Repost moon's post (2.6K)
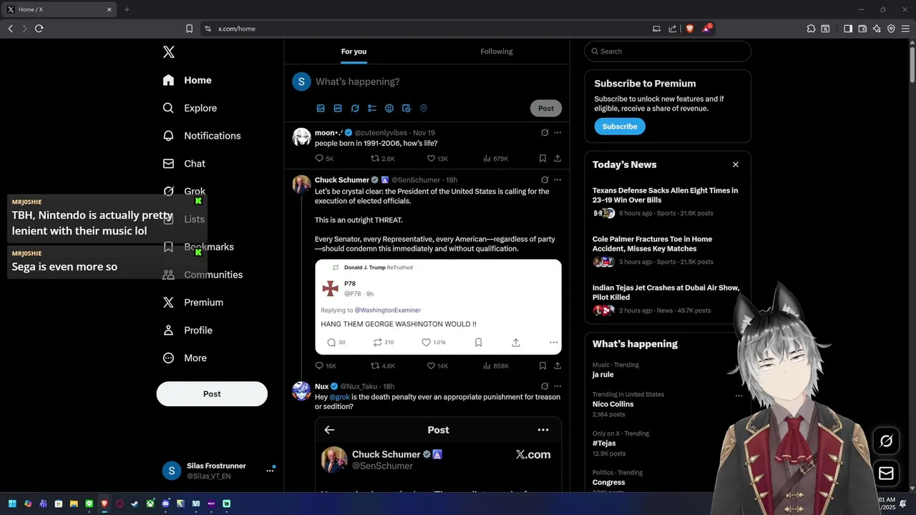916x515 pixels. pyautogui.click(x=382, y=159)
